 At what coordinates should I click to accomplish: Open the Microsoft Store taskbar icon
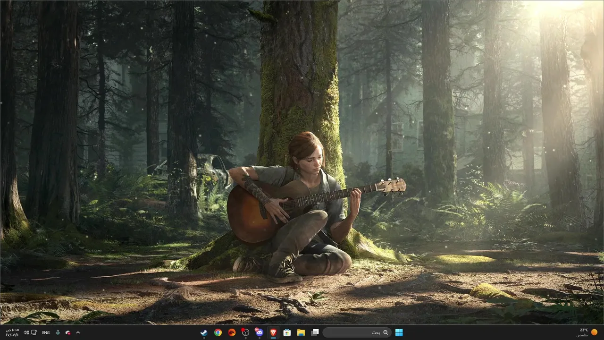click(x=286, y=332)
